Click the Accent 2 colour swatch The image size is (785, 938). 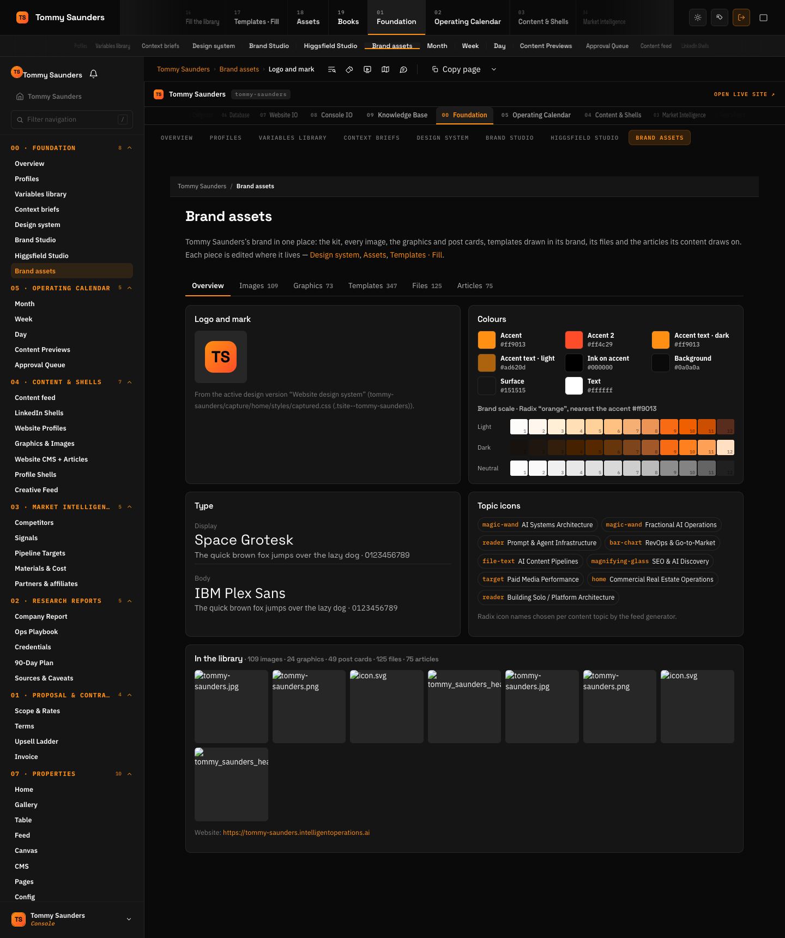573,340
